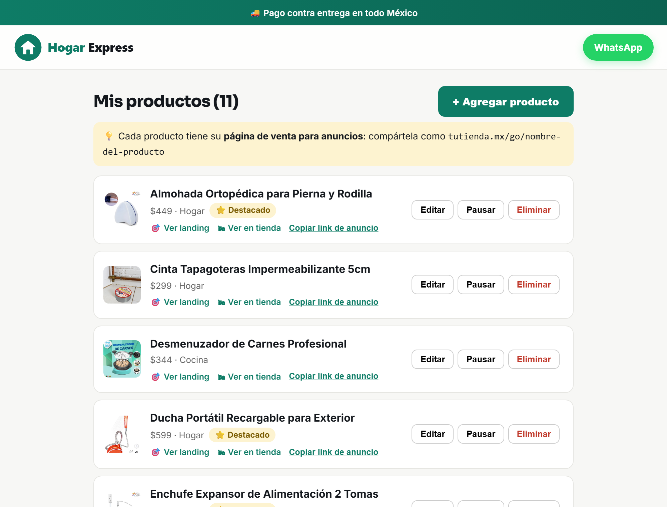Select the Almohada Ortopédica para Pierna y Rodilla title

(261, 194)
